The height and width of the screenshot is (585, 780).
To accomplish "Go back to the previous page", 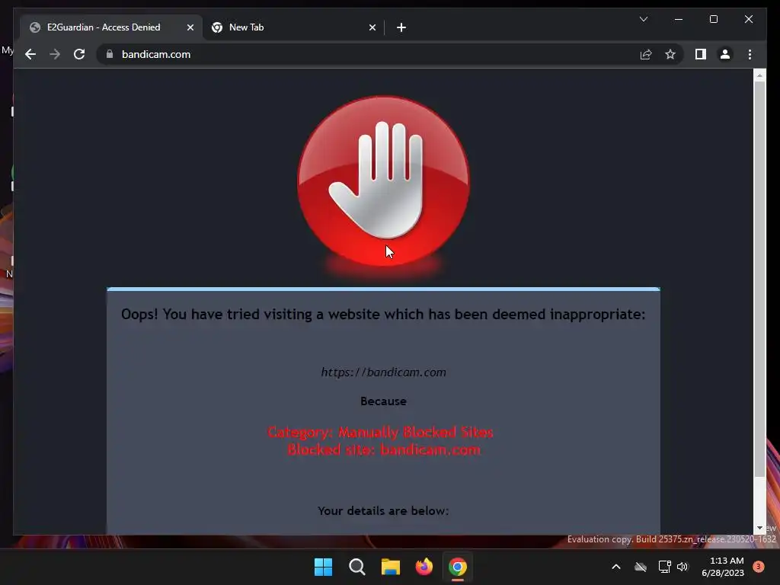I will (30, 54).
